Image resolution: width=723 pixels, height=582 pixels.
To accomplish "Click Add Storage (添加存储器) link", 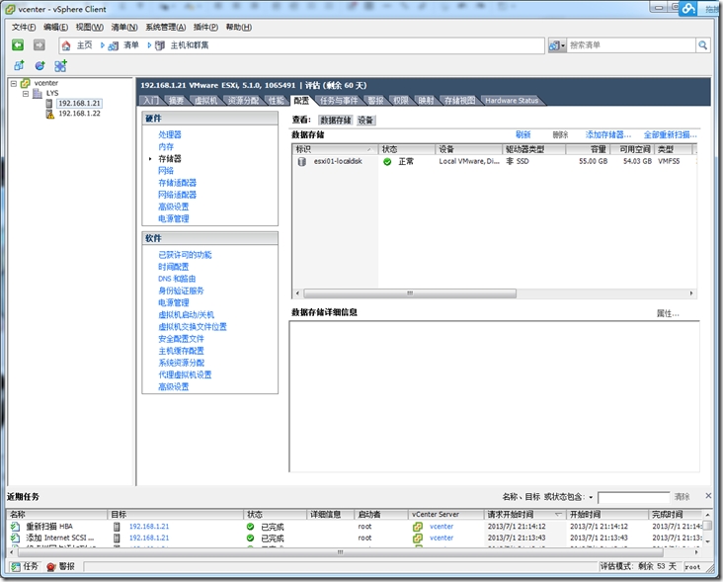I will click(608, 134).
